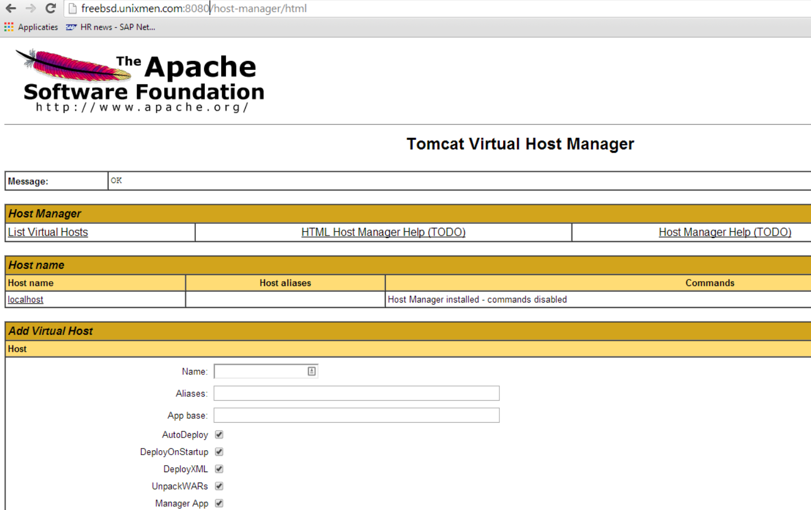Click 'Host Manager installed - commands disabled' text
This screenshot has width=811, height=510.
(477, 299)
